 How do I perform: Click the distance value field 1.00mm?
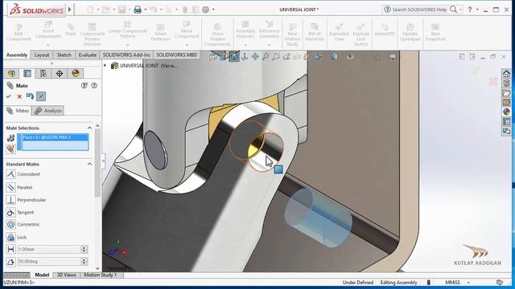[49, 250]
